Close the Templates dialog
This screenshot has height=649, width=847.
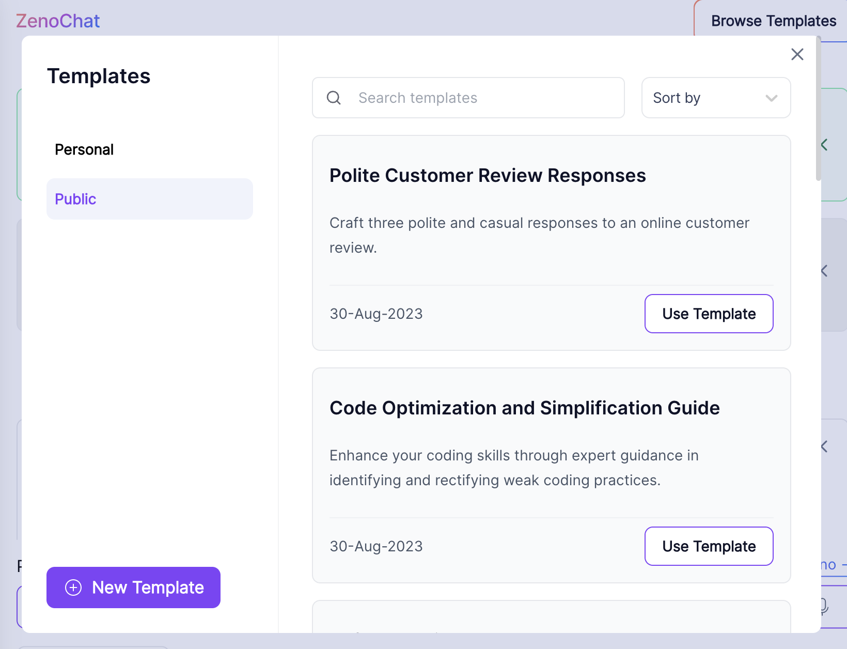[797, 54]
